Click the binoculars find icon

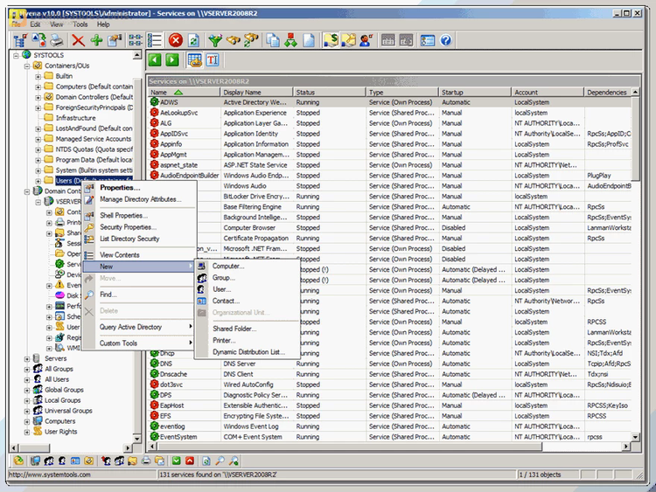pos(234,40)
